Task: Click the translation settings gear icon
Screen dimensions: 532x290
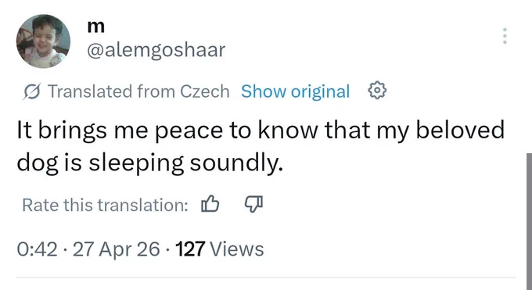Action: 377,91
